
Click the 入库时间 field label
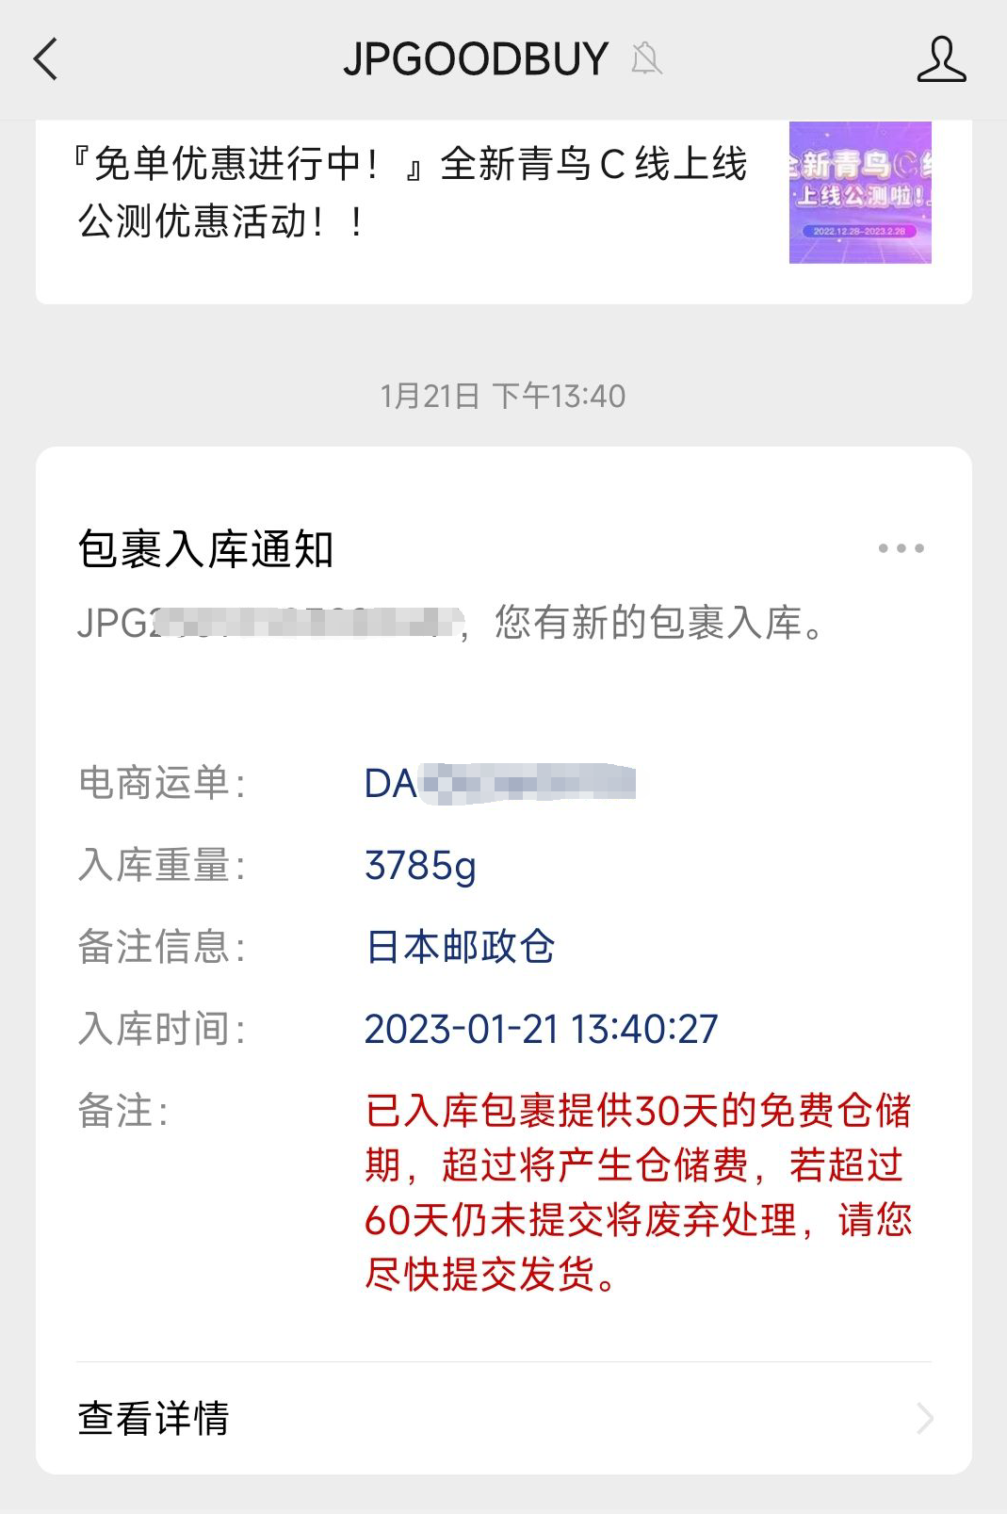click(x=161, y=1029)
